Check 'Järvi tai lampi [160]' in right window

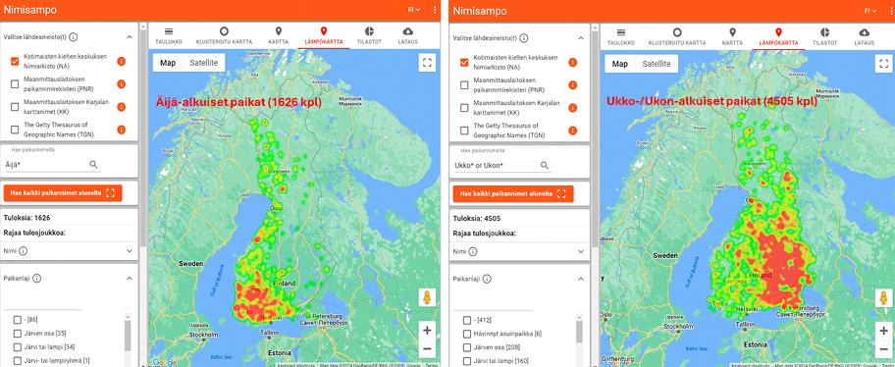[467, 361]
